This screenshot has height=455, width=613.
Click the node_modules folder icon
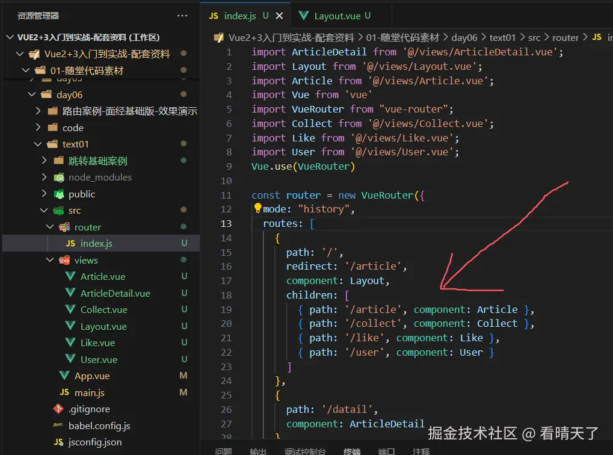pos(59,178)
